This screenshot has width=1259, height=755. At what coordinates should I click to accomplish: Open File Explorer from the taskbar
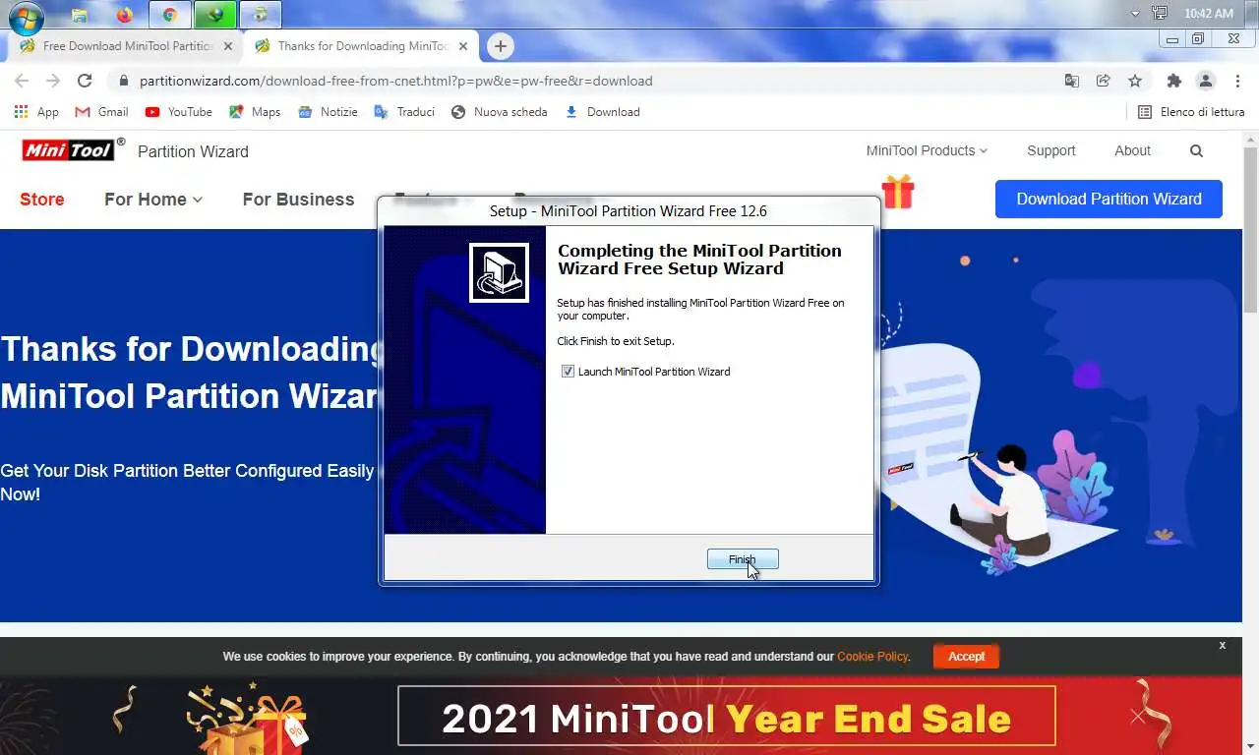80,15
